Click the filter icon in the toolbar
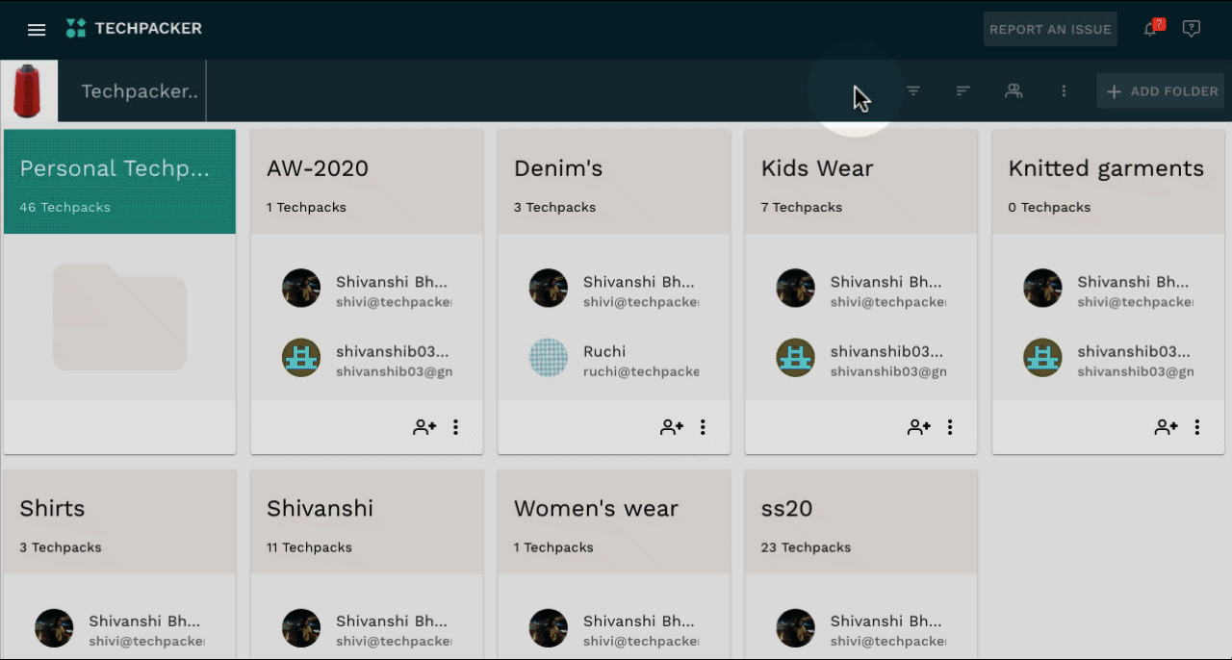1232x660 pixels. click(913, 90)
